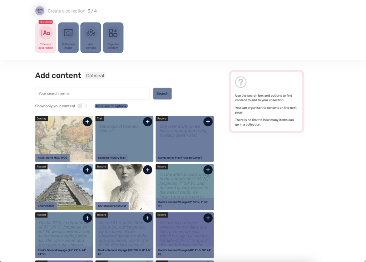Click the help question mark icon
366x262 pixels.
[241, 82]
